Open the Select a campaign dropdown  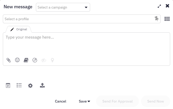pyautogui.click(x=63, y=7)
